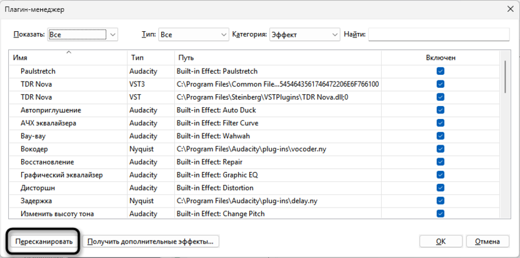520x258 pixels.
Task: Select the Paulstretch row name
Action: pos(38,71)
